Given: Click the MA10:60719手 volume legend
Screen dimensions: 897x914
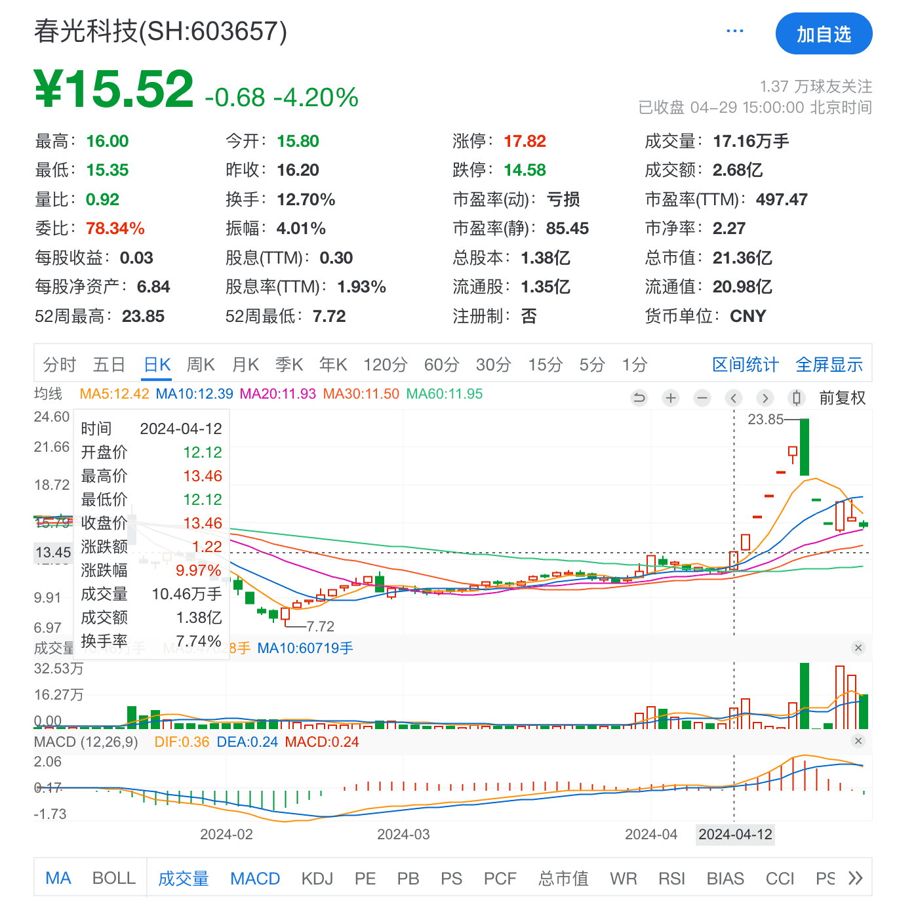Looking at the screenshot, I should coord(305,648).
